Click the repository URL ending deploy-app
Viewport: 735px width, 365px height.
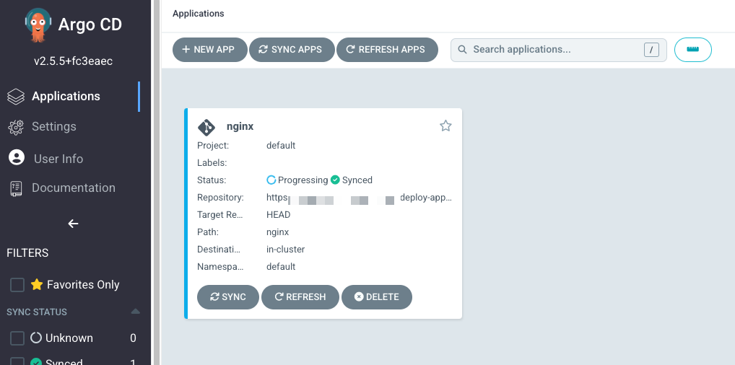pyautogui.click(x=359, y=198)
